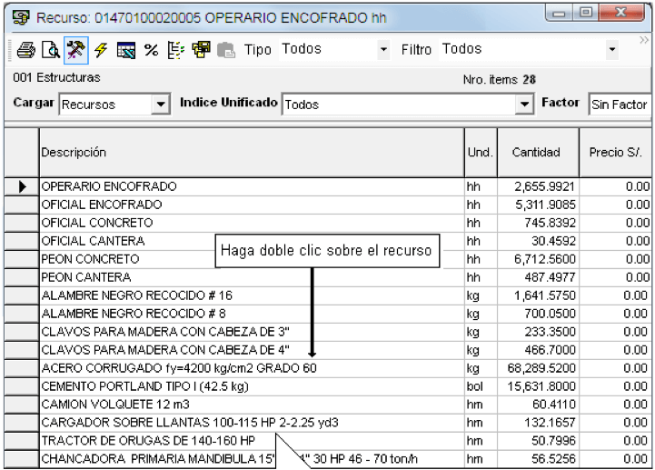Open the Indice Unificado dropdown arrow
Screen dimensions: 655x470
(524, 105)
